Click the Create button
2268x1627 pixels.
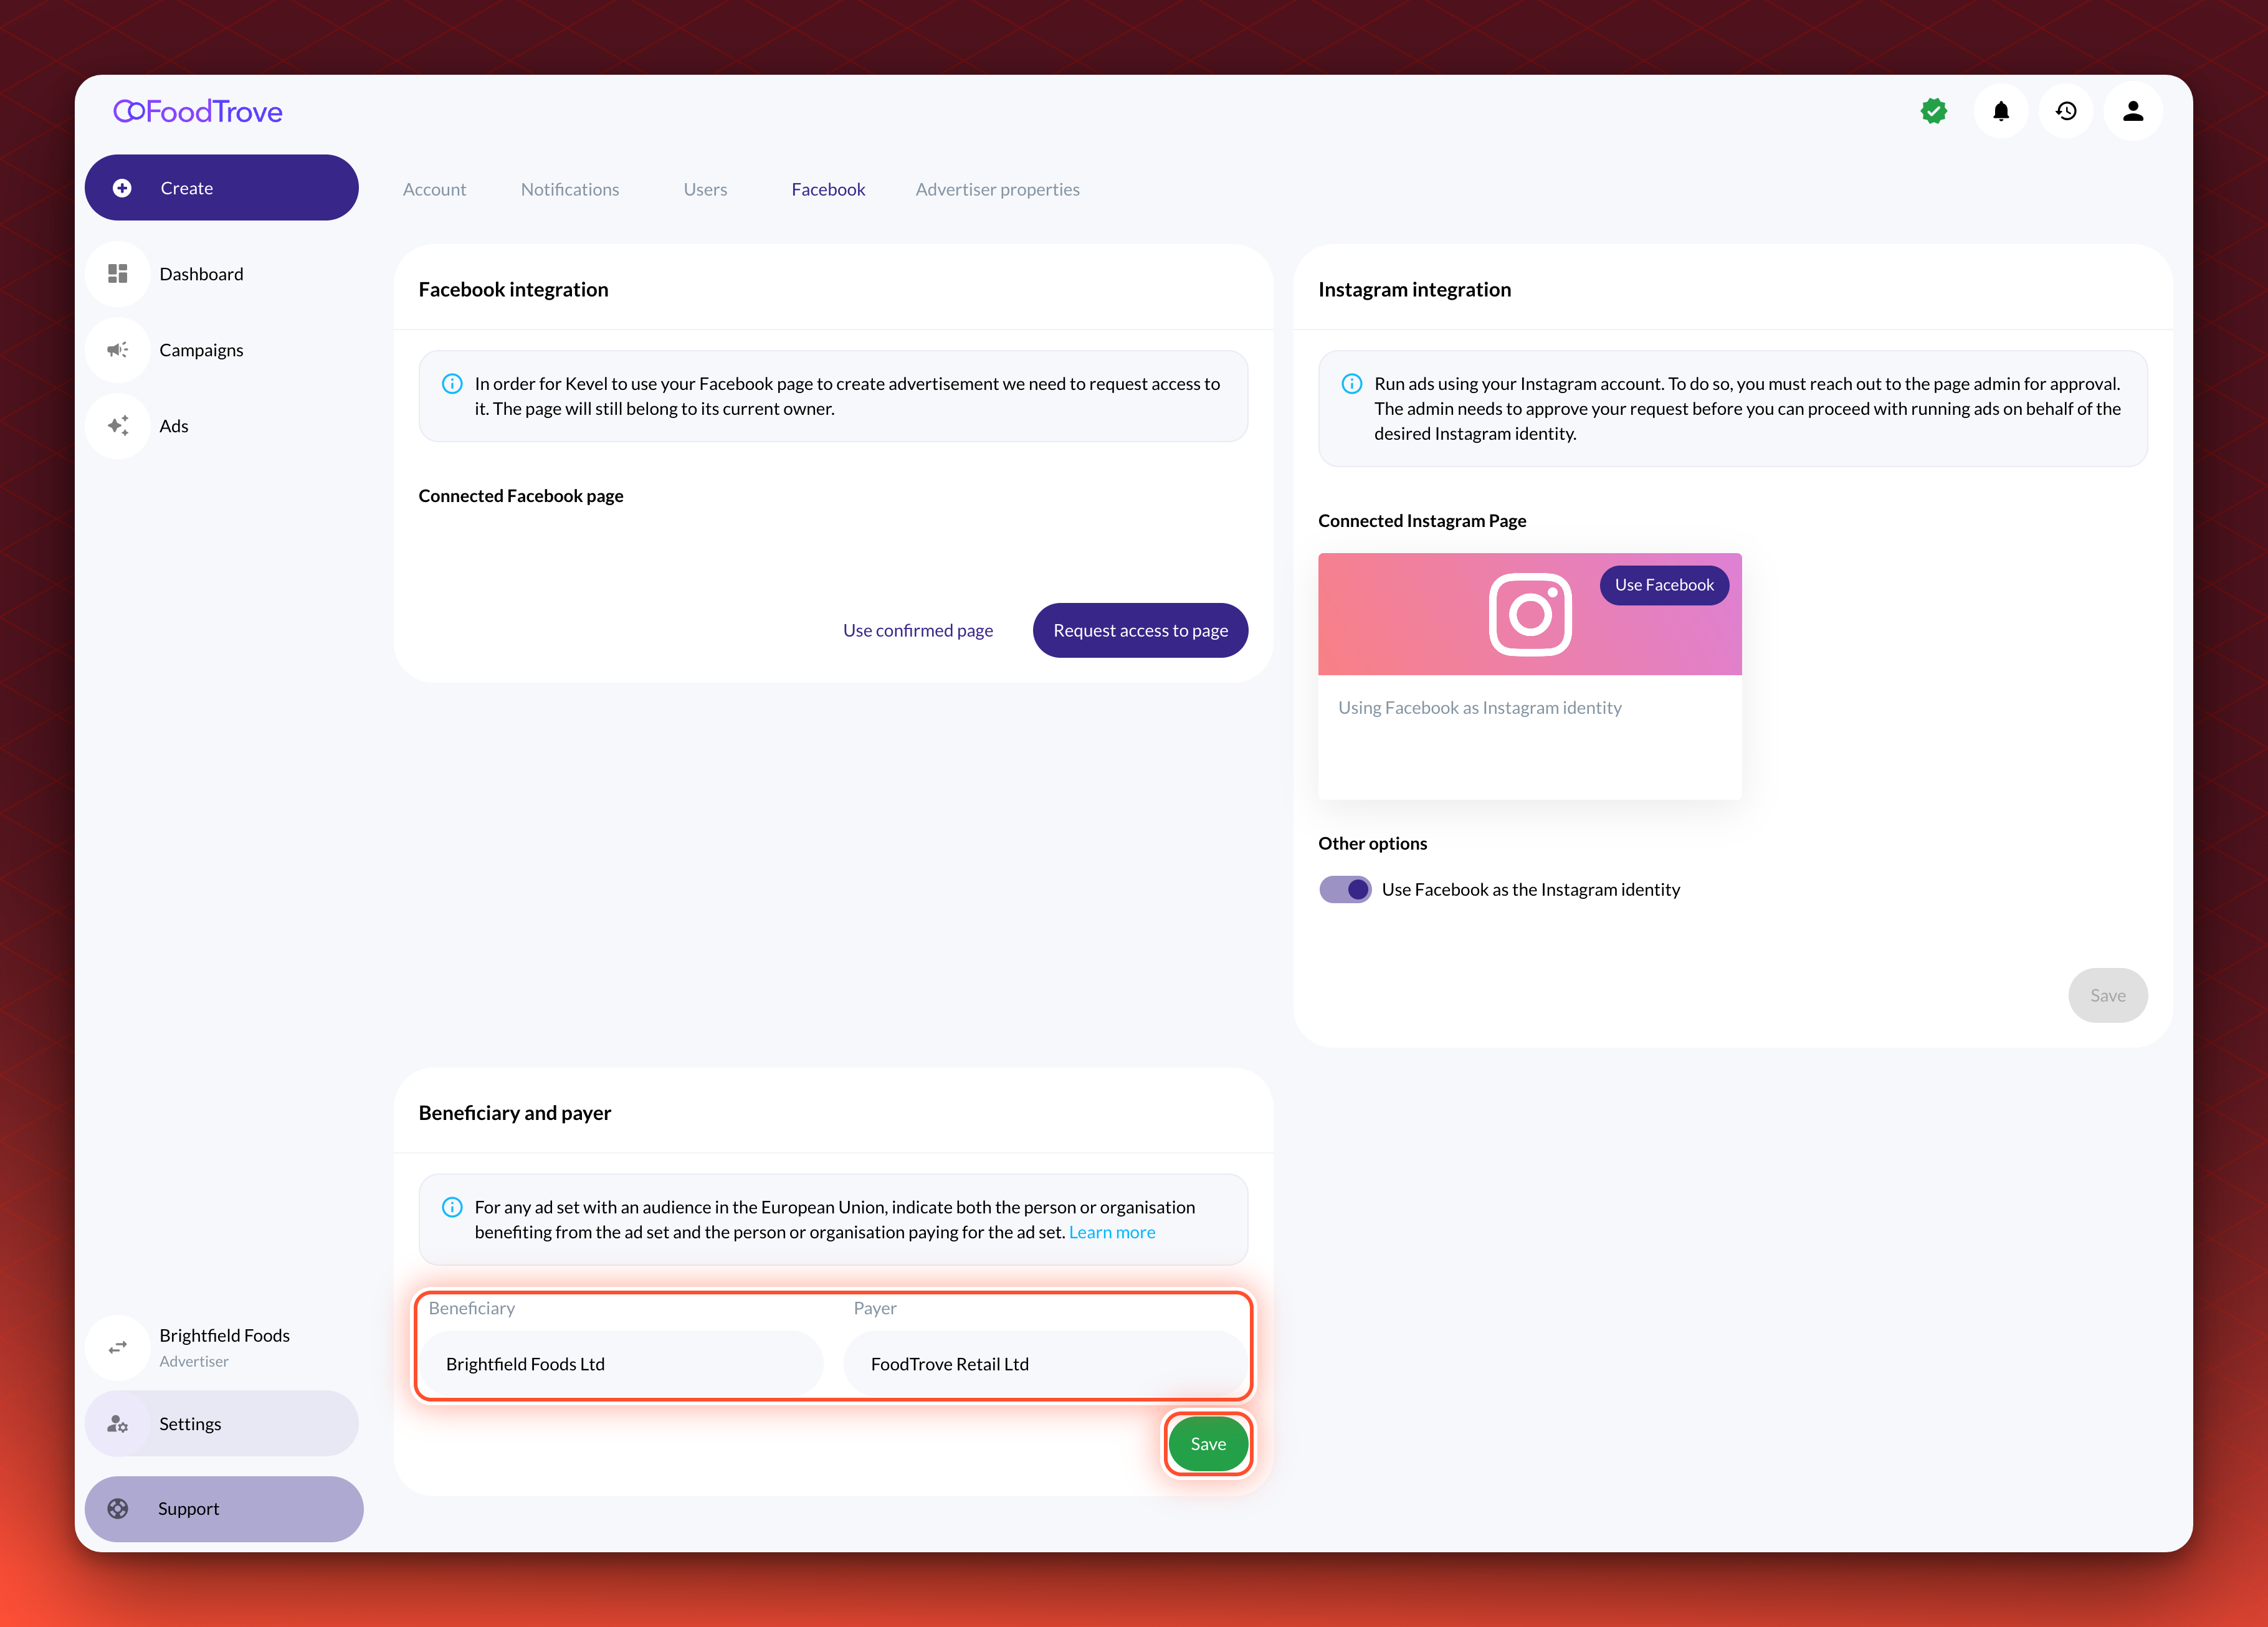222,188
